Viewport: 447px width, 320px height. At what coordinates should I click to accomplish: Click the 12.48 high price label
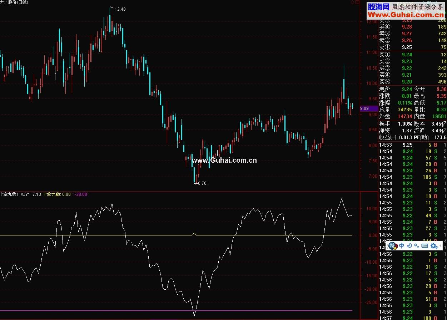120,9
